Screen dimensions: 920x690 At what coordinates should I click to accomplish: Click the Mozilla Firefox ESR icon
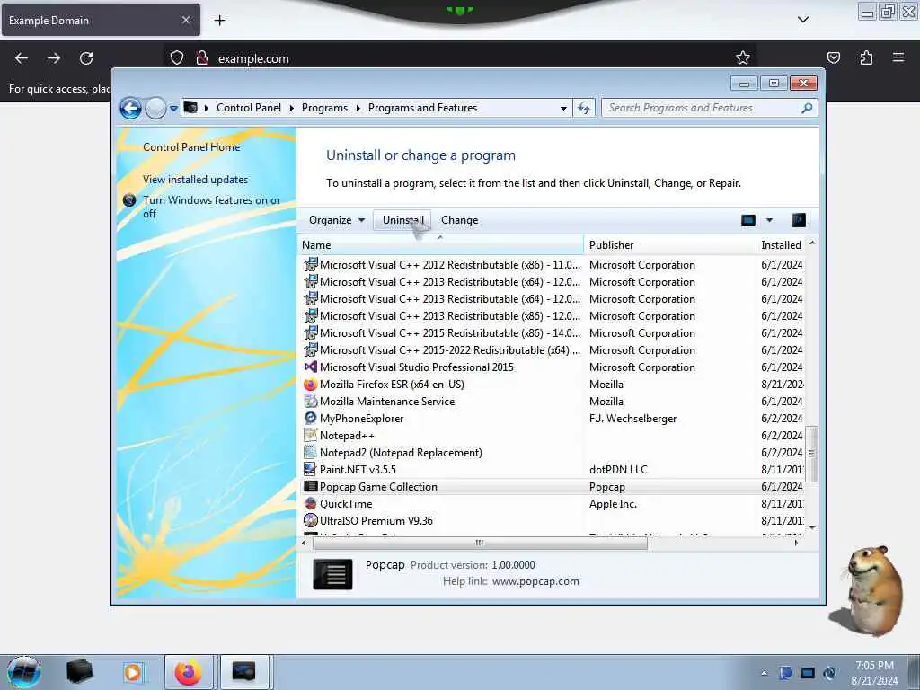point(310,385)
